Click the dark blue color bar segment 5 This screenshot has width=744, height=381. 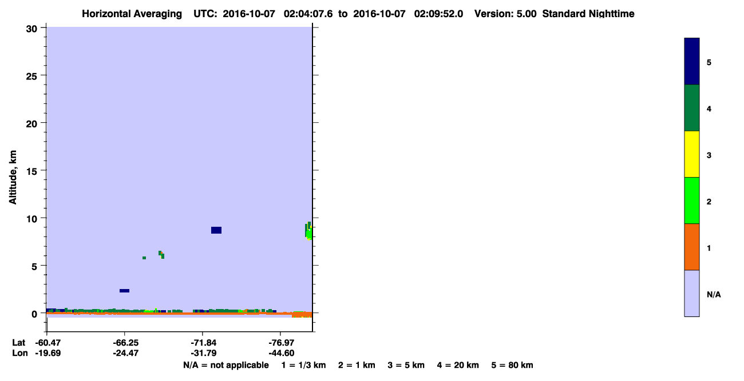click(x=691, y=62)
